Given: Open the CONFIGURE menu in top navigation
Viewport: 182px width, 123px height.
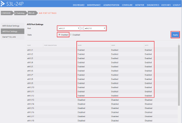Looking at the screenshot, I should pyautogui.click(x=127, y=5).
